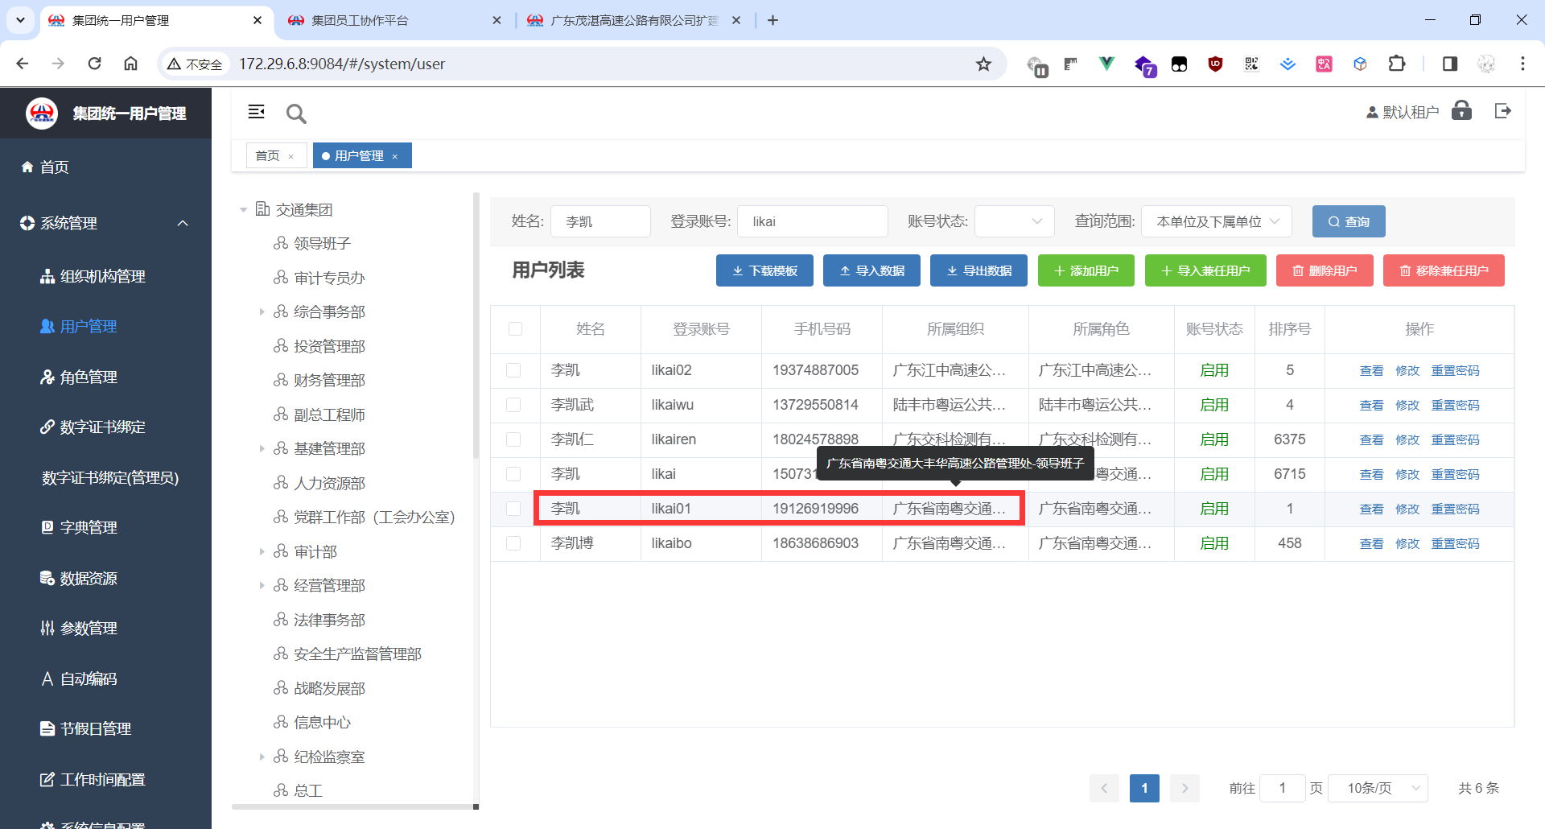Open 角色管理 in the sidebar menu

pyautogui.click(x=89, y=377)
